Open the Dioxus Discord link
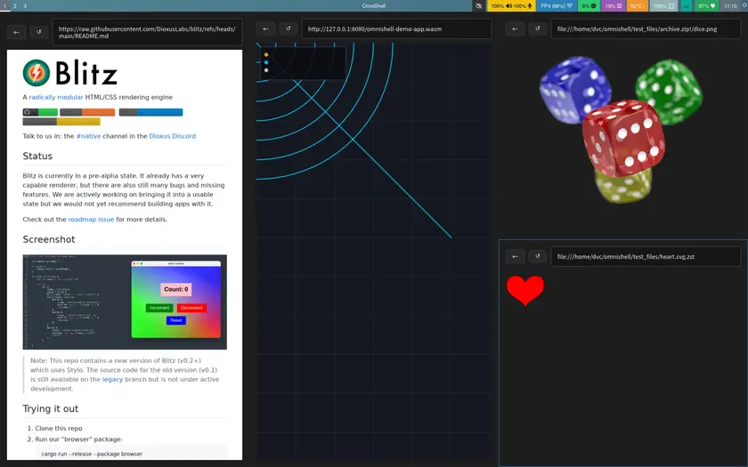Screen dimensions: 748x467 [172, 136]
